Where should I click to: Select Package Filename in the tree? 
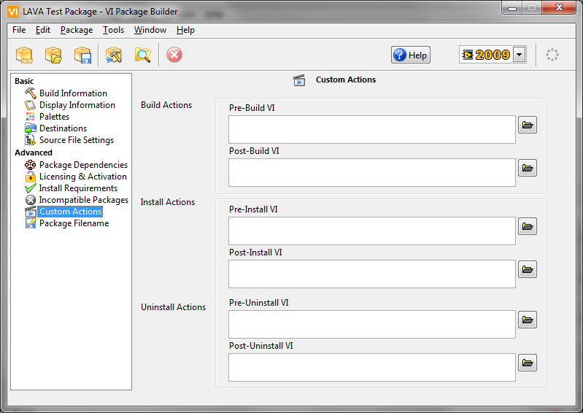pos(74,223)
